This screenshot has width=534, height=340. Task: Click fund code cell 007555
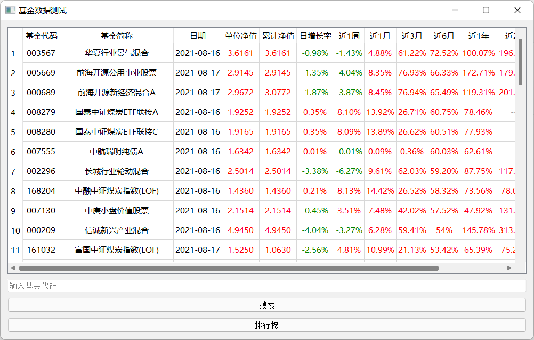pos(41,152)
